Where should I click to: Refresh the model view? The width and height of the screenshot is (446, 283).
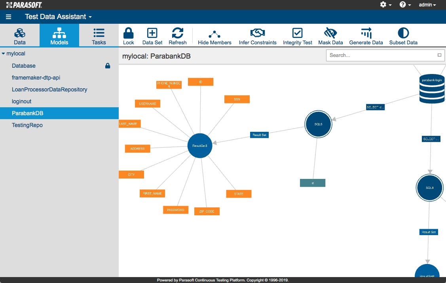(x=177, y=36)
